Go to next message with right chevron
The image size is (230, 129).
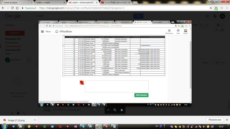(207, 25)
